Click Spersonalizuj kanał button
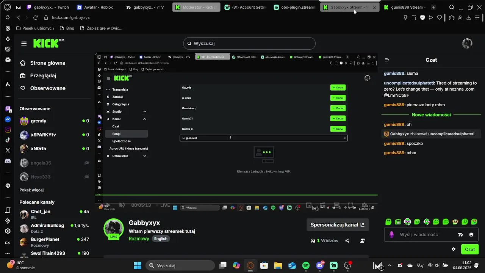The width and height of the screenshot is (485, 273). point(338,225)
